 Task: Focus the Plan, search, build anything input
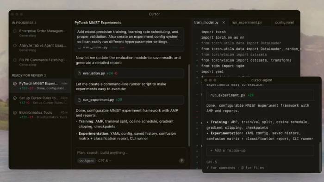(x=130, y=153)
